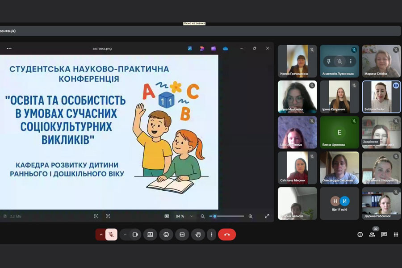Image resolution: width=402 pixels, height=268 pixels.
Task: Leave the call with the red button
Action: [227, 234]
